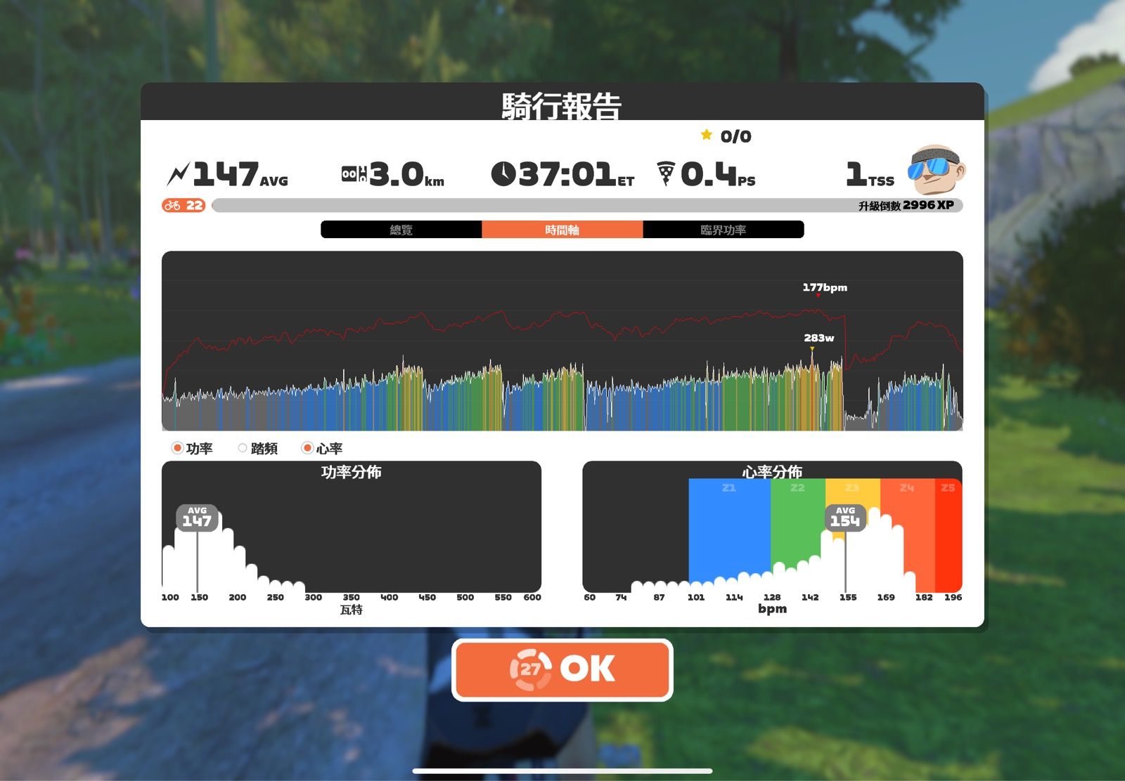Switch to the 臨界功率 tab

click(724, 230)
